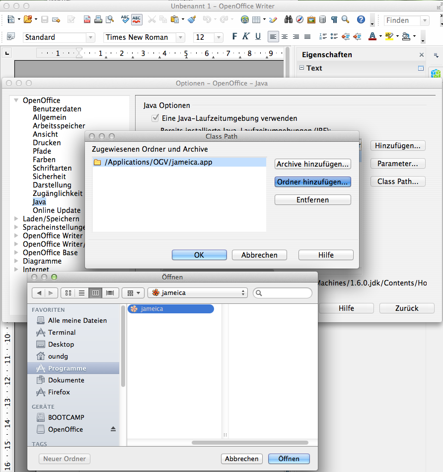Click the Document as E-mail icon
443x472 pixels.
click(x=56, y=19)
